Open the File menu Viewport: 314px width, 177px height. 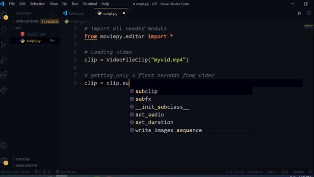pos(12,3)
